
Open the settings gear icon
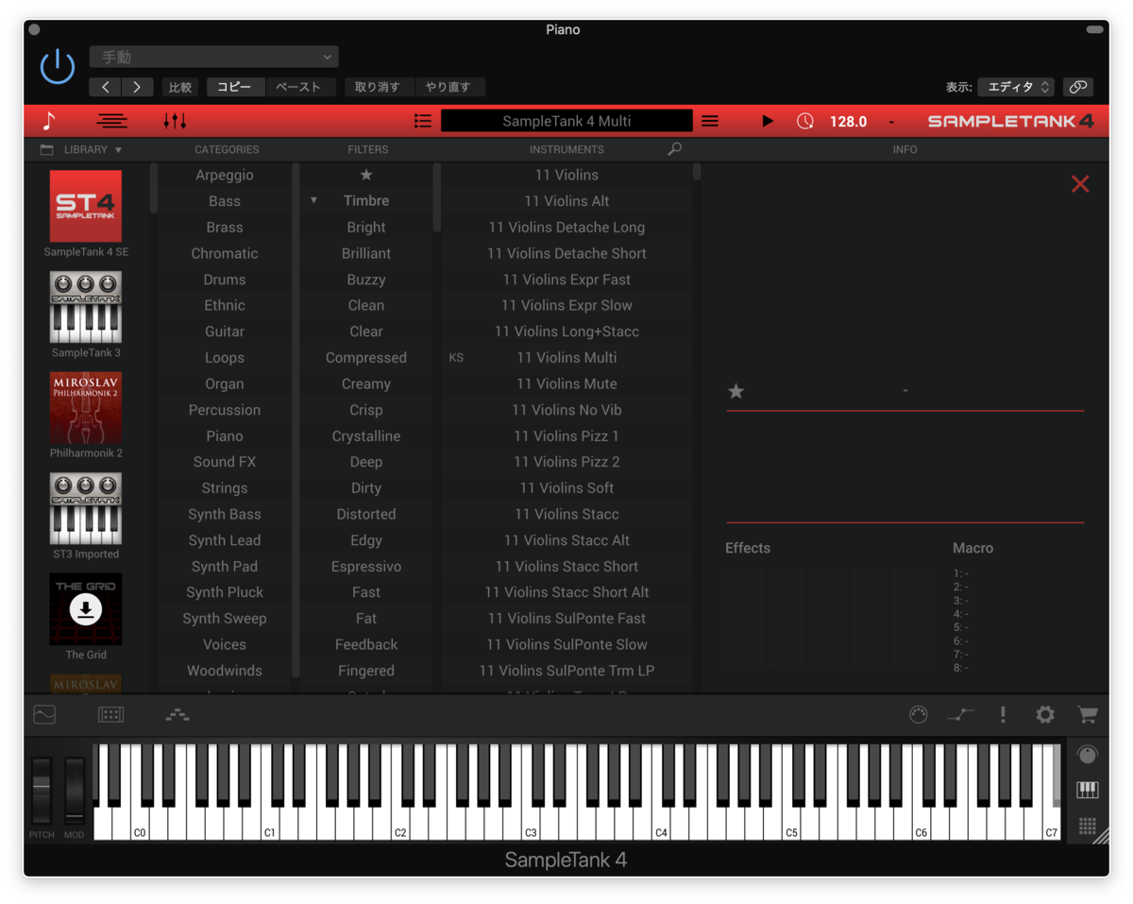1045,715
